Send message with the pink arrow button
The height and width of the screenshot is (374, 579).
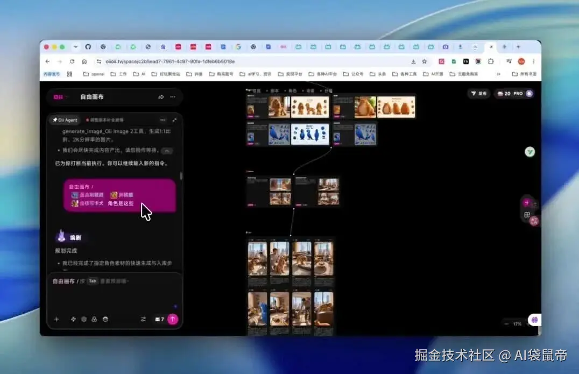click(x=172, y=319)
